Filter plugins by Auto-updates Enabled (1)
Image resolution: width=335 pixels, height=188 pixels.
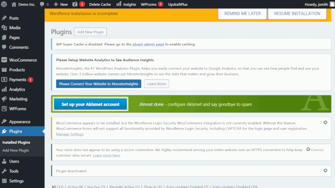[x=187, y=187]
